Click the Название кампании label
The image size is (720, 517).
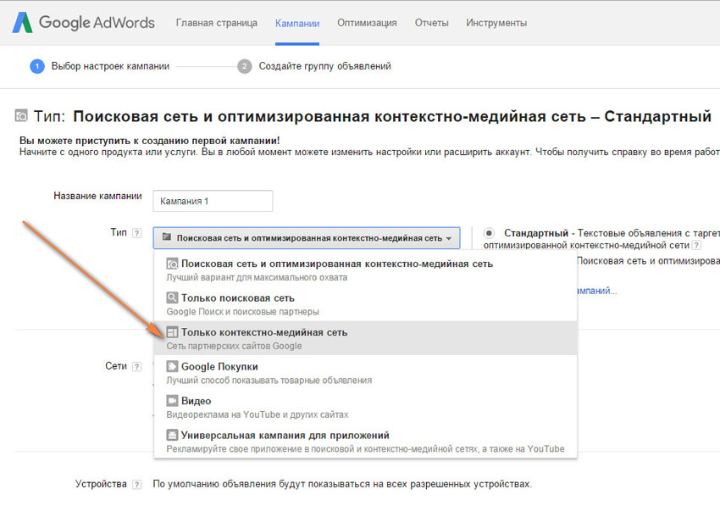pos(97,196)
